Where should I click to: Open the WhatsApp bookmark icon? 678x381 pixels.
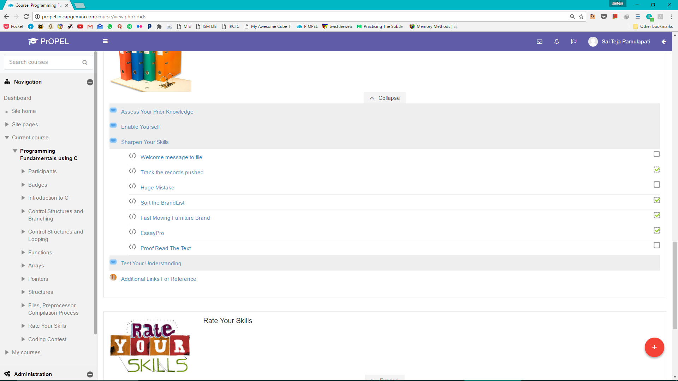coord(110,26)
